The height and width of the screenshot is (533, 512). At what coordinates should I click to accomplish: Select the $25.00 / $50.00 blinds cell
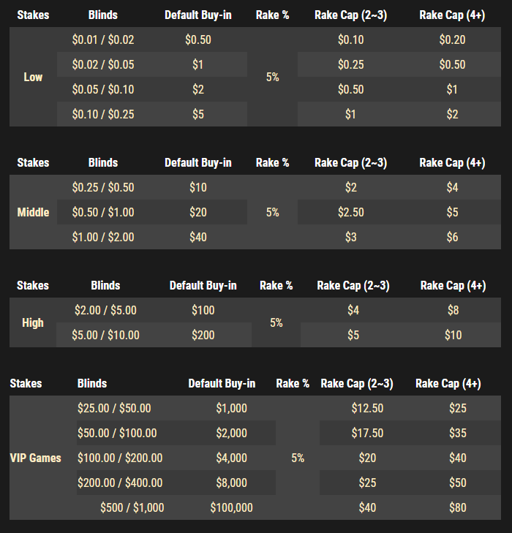click(114, 408)
